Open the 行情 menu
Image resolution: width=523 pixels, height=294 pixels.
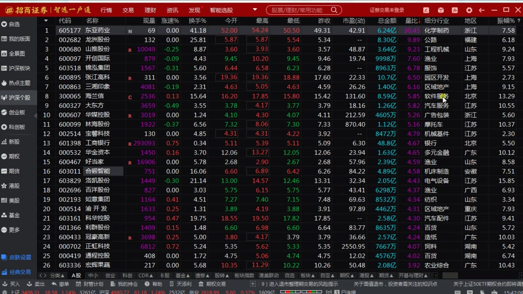[x=106, y=10]
